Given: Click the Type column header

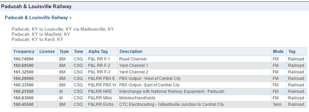Looking at the screenshot, I should point(64,51).
